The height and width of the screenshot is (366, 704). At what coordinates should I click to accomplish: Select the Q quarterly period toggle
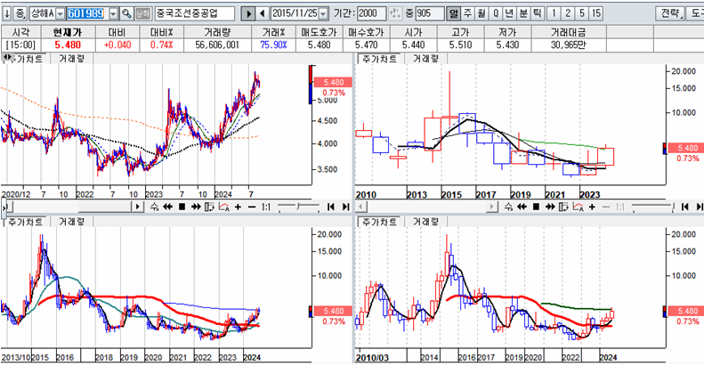tap(495, 13)
